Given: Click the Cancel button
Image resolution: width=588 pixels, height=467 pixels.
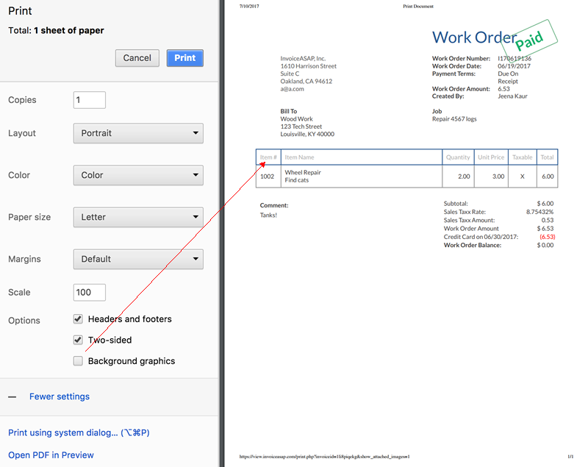Looking at the screenshot, I should click(137, 58).
